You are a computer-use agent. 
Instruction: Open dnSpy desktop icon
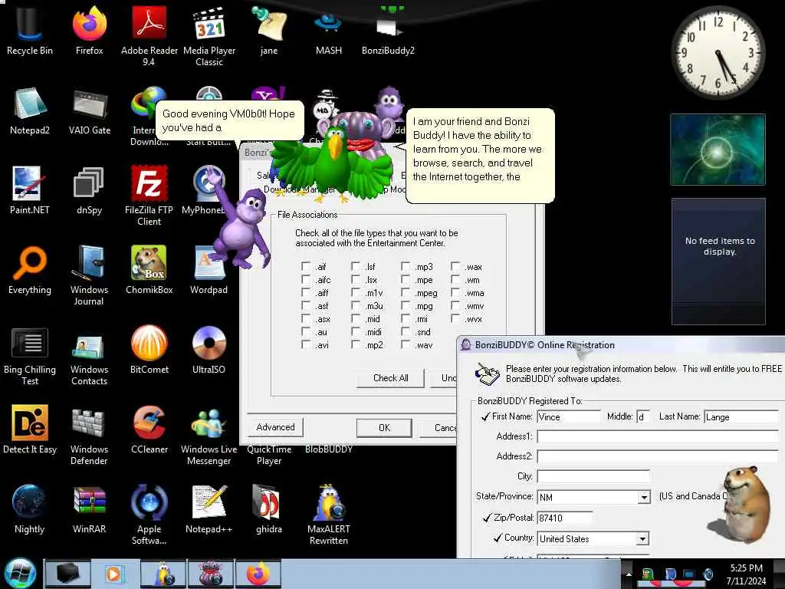click(89, 190)
